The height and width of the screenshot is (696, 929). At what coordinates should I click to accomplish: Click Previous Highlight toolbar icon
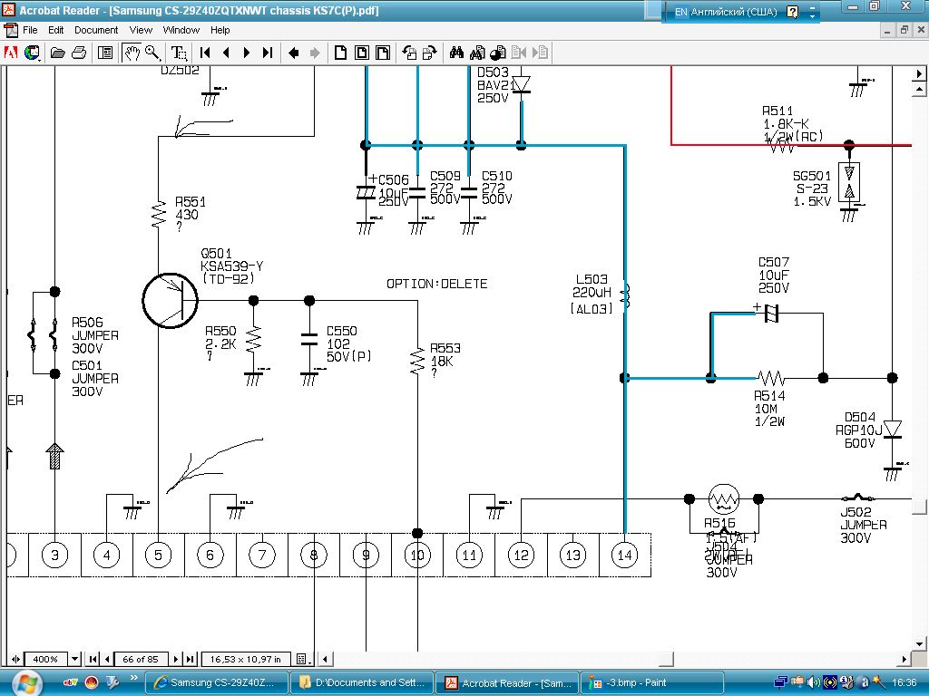[x=518, y=53]
